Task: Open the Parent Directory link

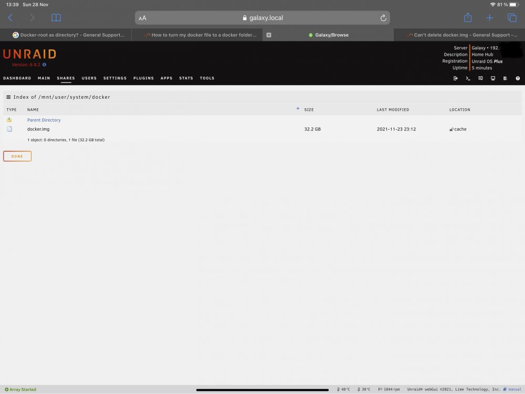Action: [44, 120]
